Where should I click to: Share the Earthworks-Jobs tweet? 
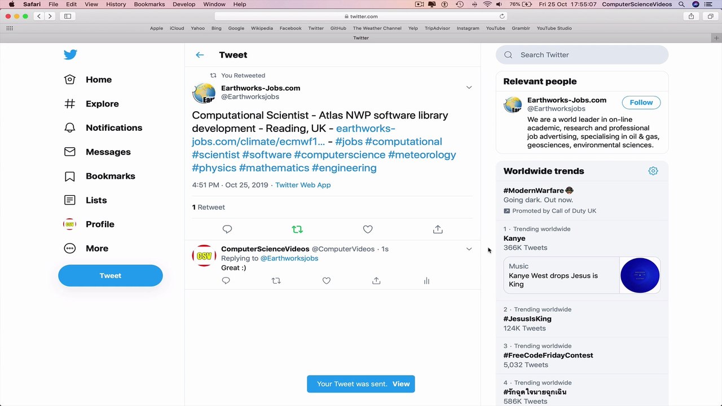tap(438, 229)
